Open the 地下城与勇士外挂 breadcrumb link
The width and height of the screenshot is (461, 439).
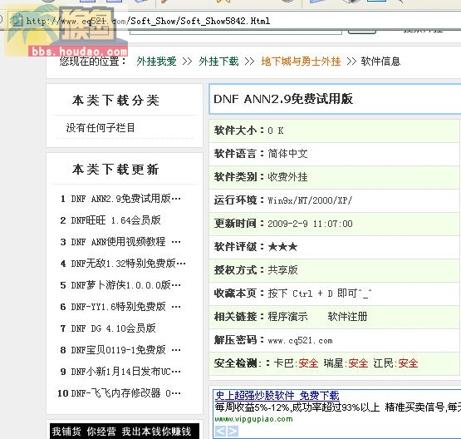tap(301, 62)
